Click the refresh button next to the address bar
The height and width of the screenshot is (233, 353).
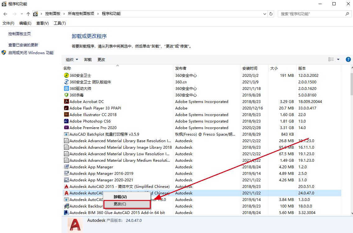tap(271, 14)
